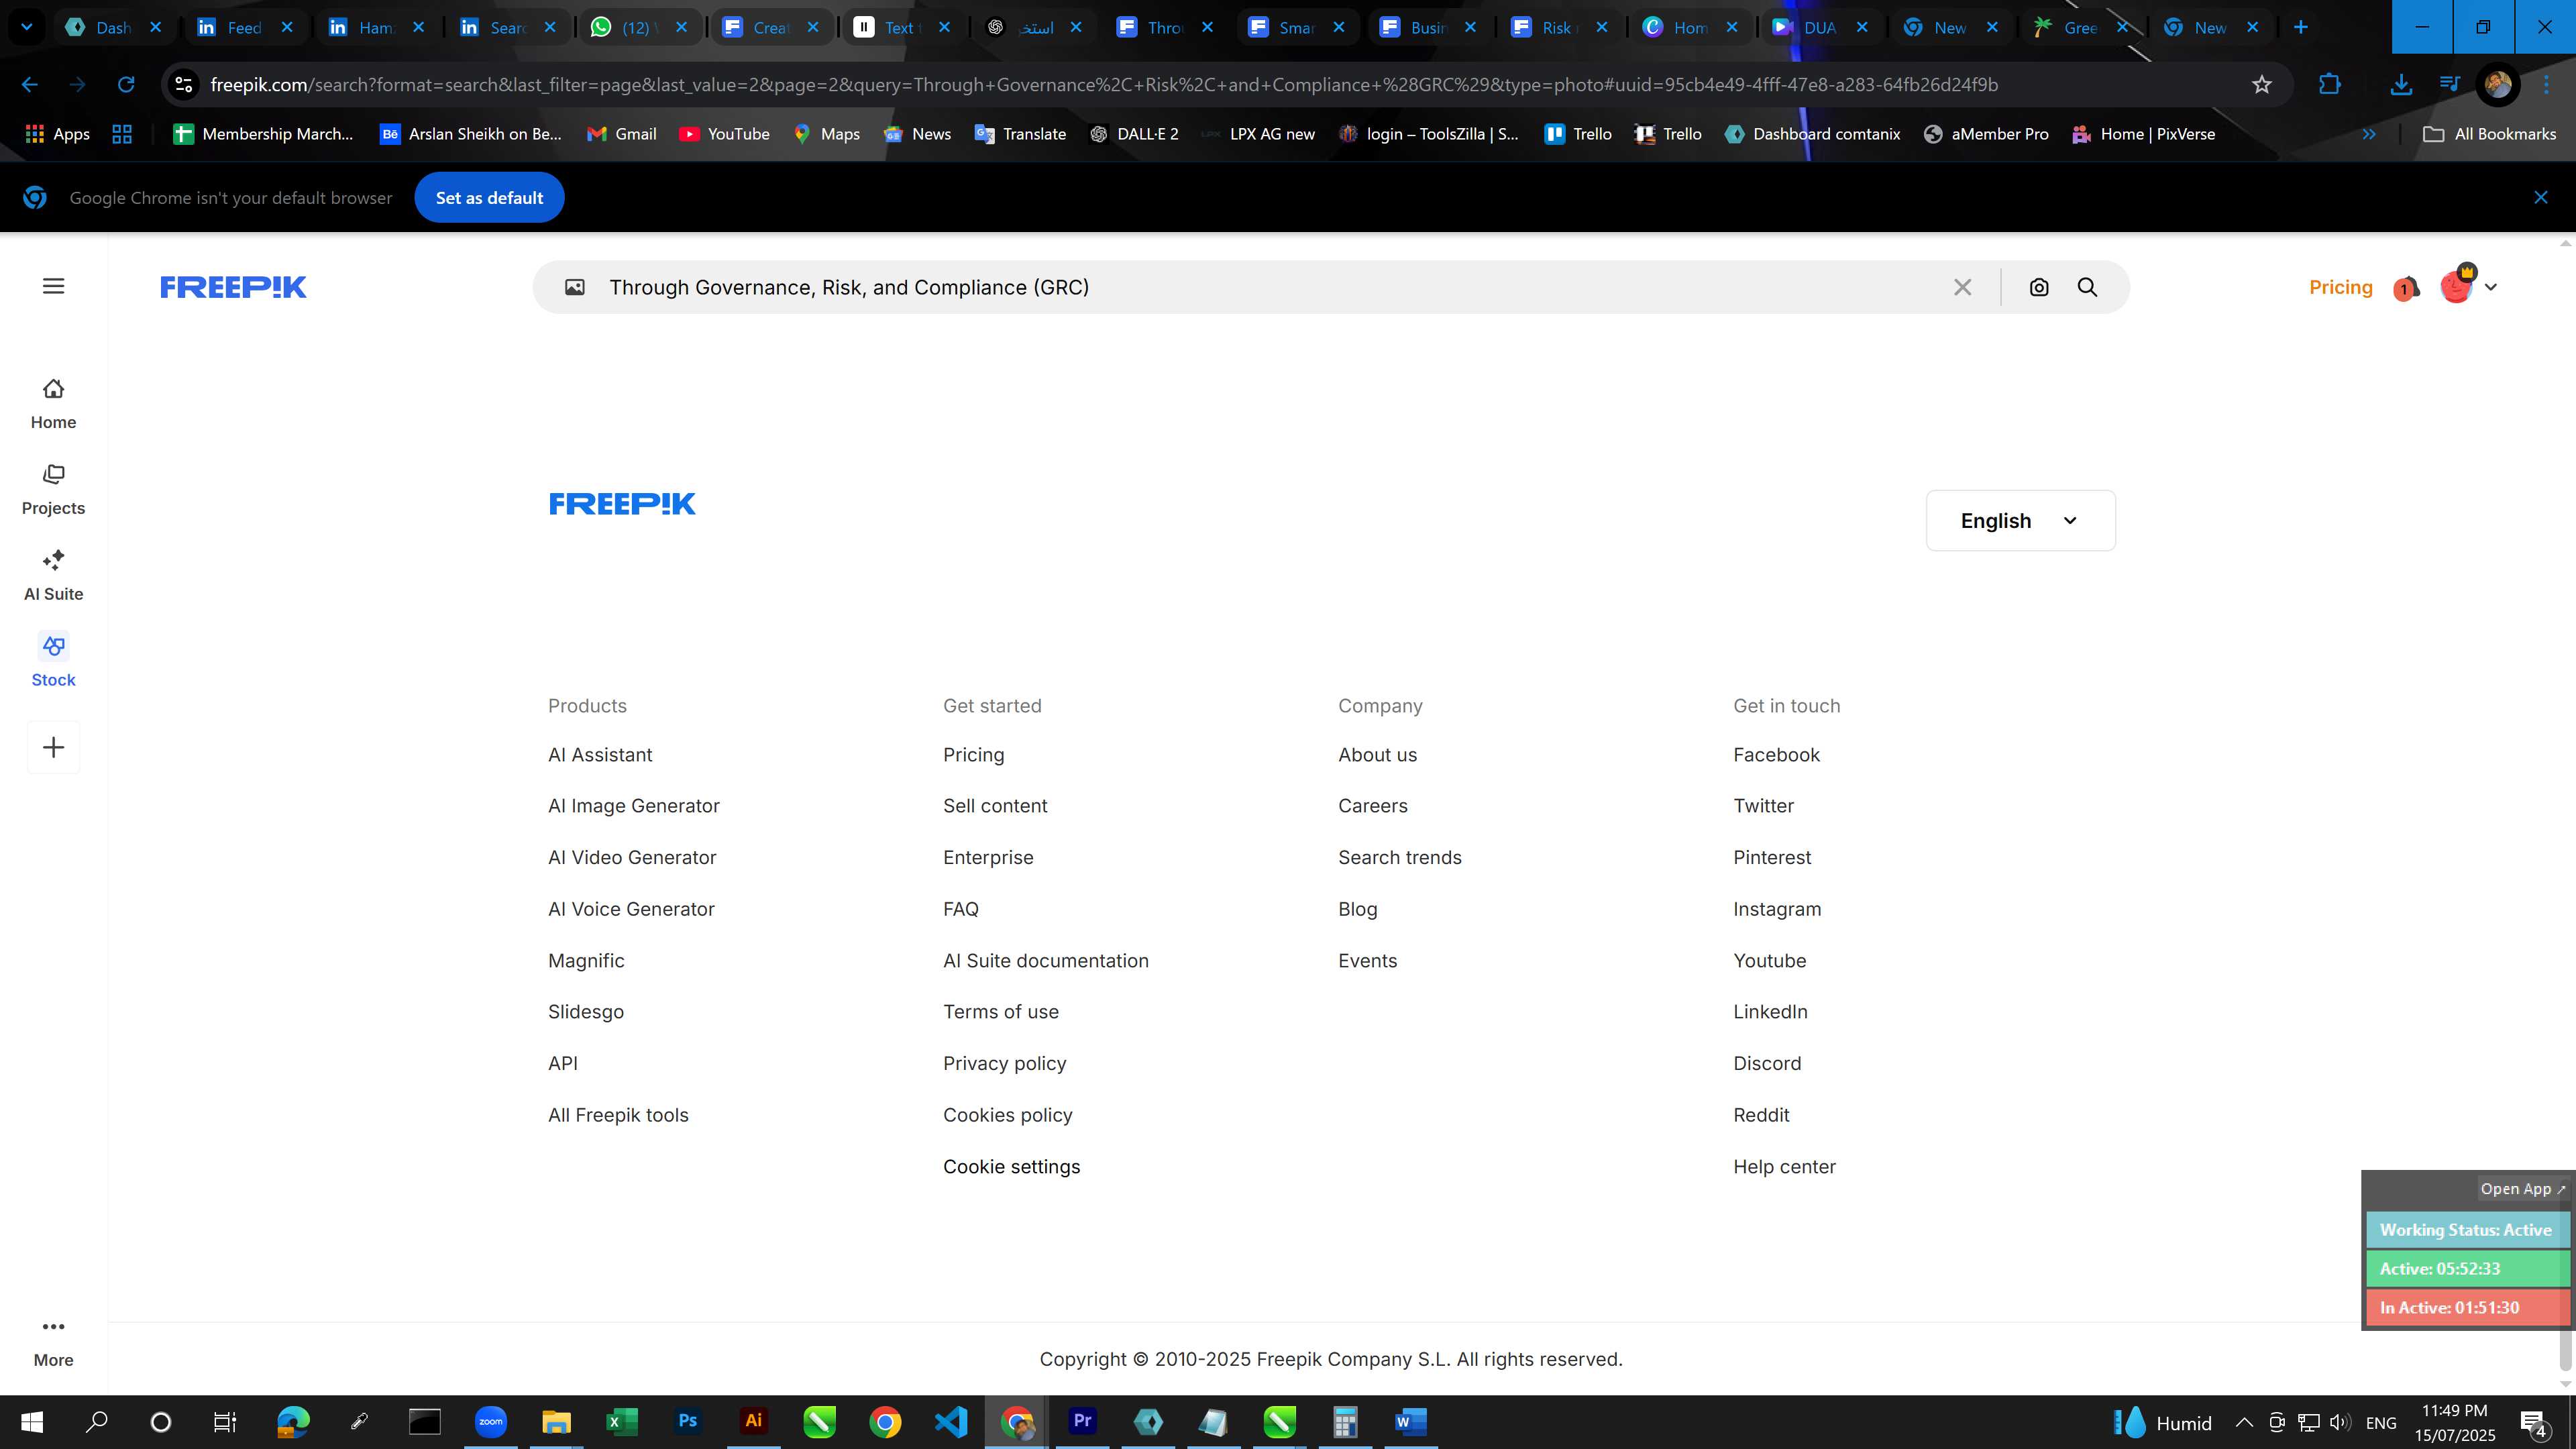Screen dimensions: 2576x1449
Task: Click the Pricing link in header
Action: pyautogui.click(x=2340, y=287)
